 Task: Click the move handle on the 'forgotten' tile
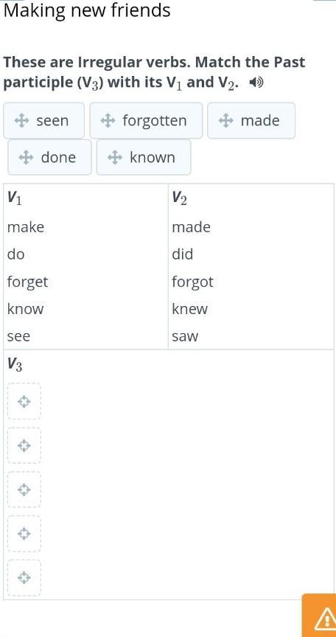click(107, 121)
